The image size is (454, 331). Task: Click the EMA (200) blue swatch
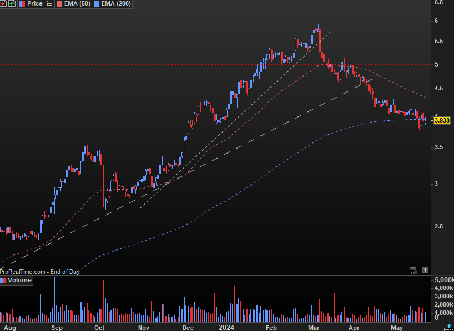[x=97, y=4]
